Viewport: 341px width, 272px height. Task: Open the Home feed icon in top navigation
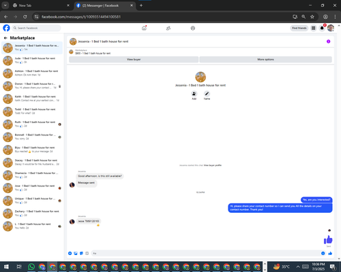(x=144, y=28)
